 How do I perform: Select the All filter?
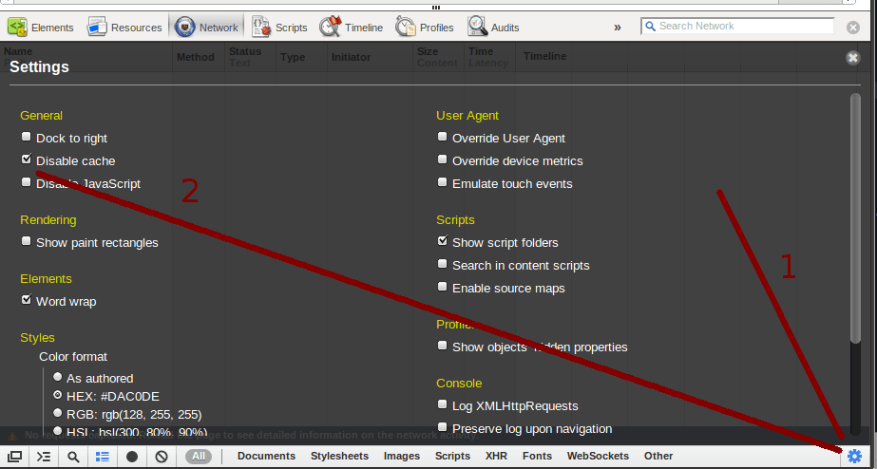coord(199,456)
